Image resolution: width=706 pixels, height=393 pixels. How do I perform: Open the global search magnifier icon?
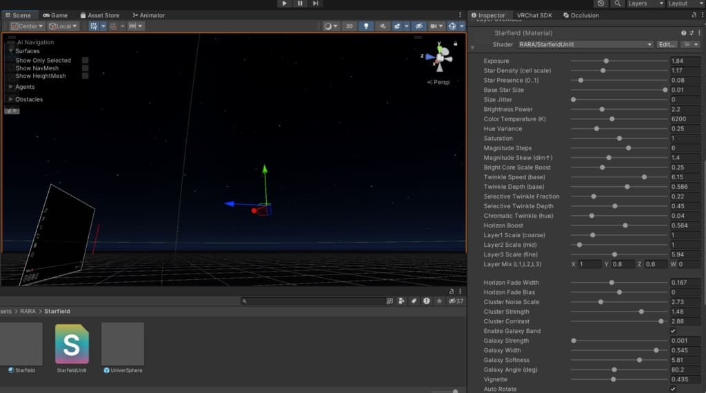(x=617, y=3)
